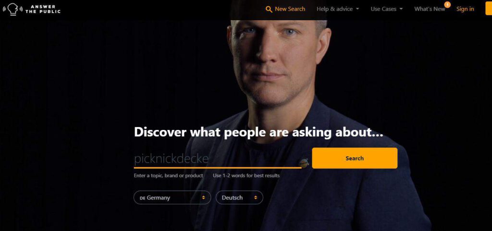Open the What's New notification badge
This screenshot has width=492, height=231.
[447, 5]
